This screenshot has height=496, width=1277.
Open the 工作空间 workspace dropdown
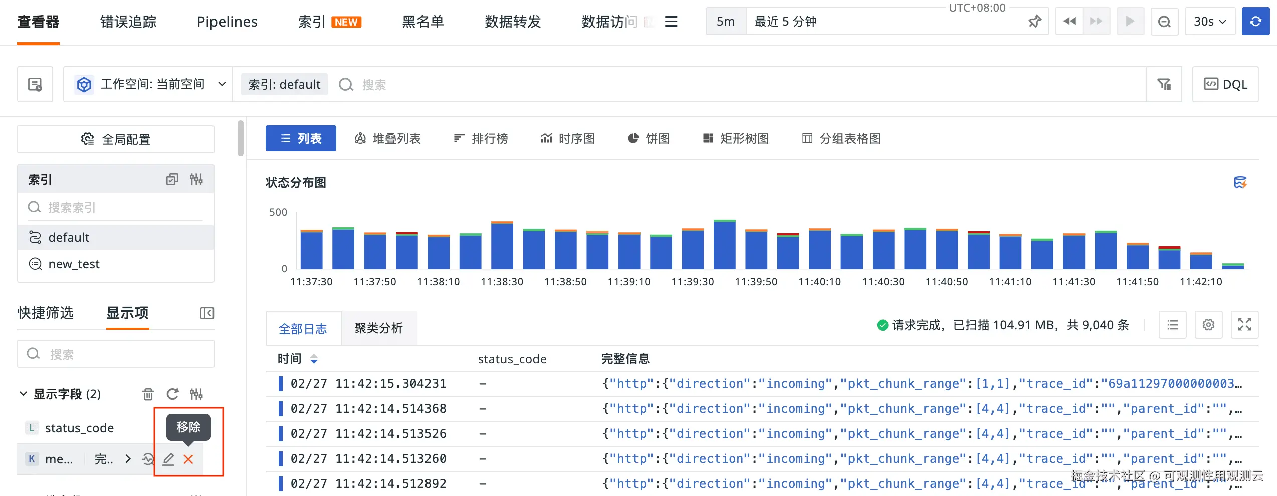point(150,84)
